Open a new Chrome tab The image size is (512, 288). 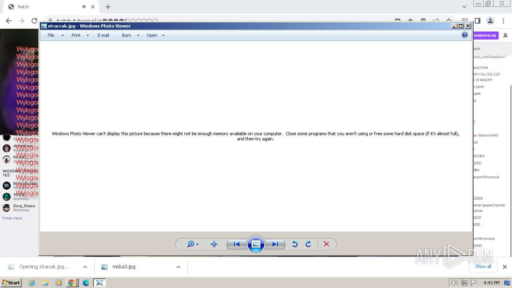pyautogui.click(x=108, y=7)
